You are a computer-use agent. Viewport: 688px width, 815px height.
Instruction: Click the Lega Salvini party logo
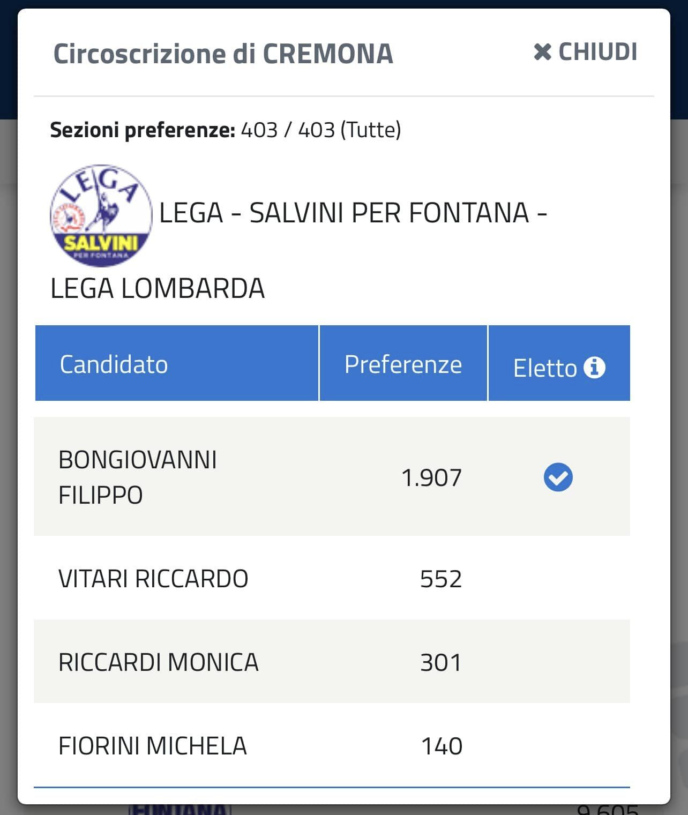101,215
